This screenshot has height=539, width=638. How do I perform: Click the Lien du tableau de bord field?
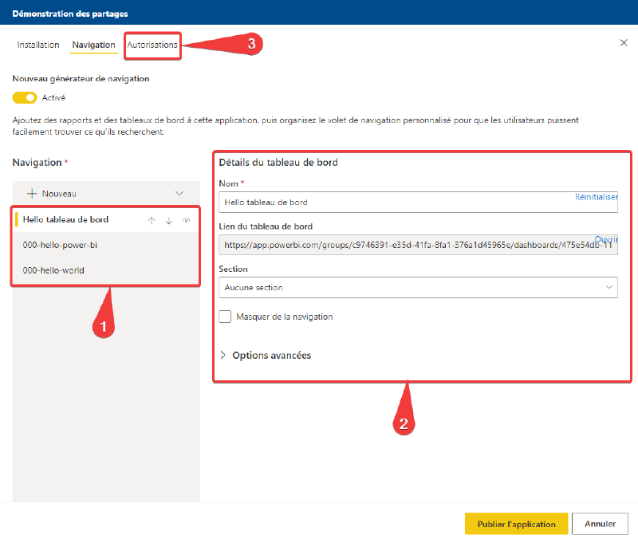pos(418,245)
